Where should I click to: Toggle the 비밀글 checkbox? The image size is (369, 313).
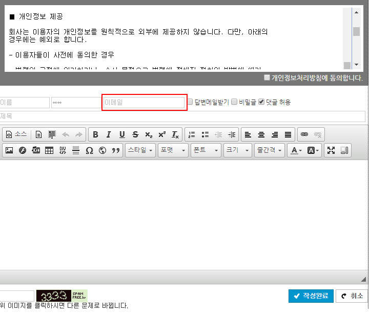(234, 102)
